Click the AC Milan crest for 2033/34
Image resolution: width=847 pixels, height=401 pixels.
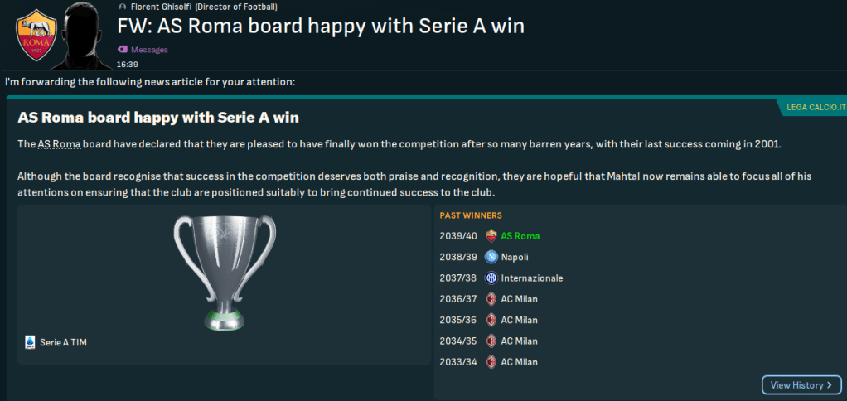[x=491, y=362]
